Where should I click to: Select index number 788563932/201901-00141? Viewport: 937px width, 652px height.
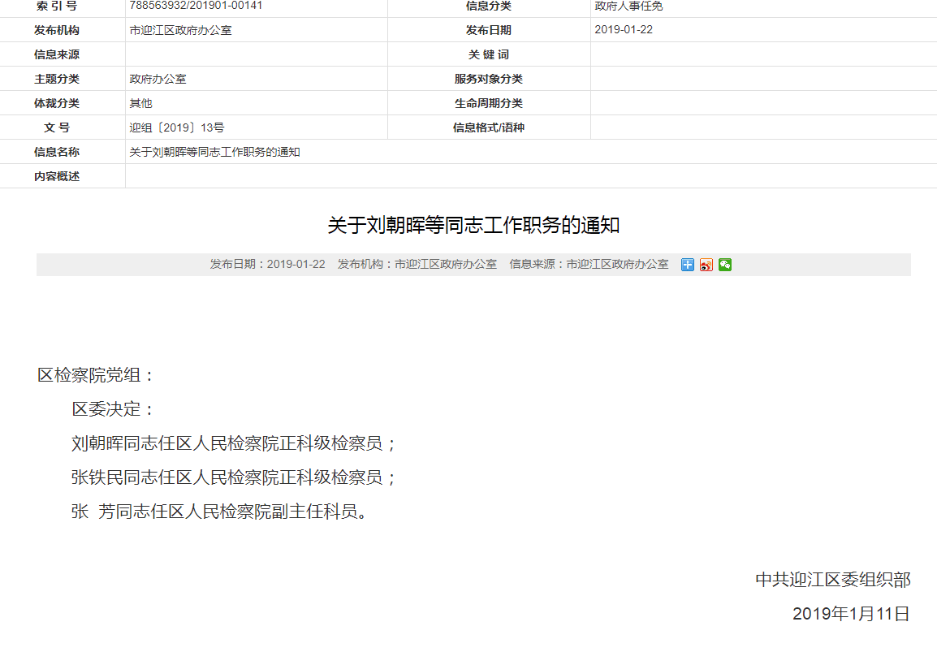pos(196,6)
